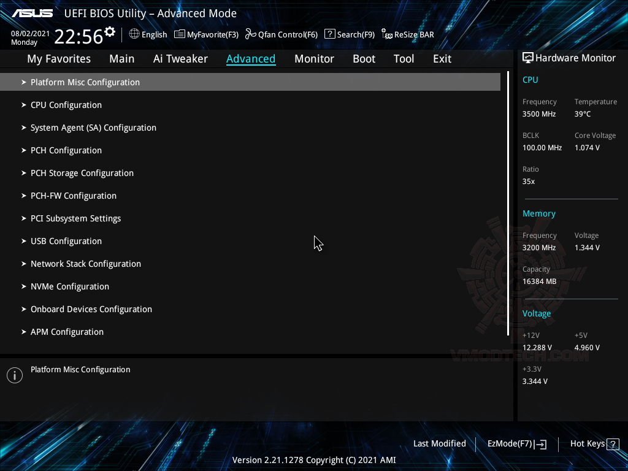Screen dimensions: 628x471
Task: Open MyFavorite(F3) list icon
Action: tap(180, 34)
